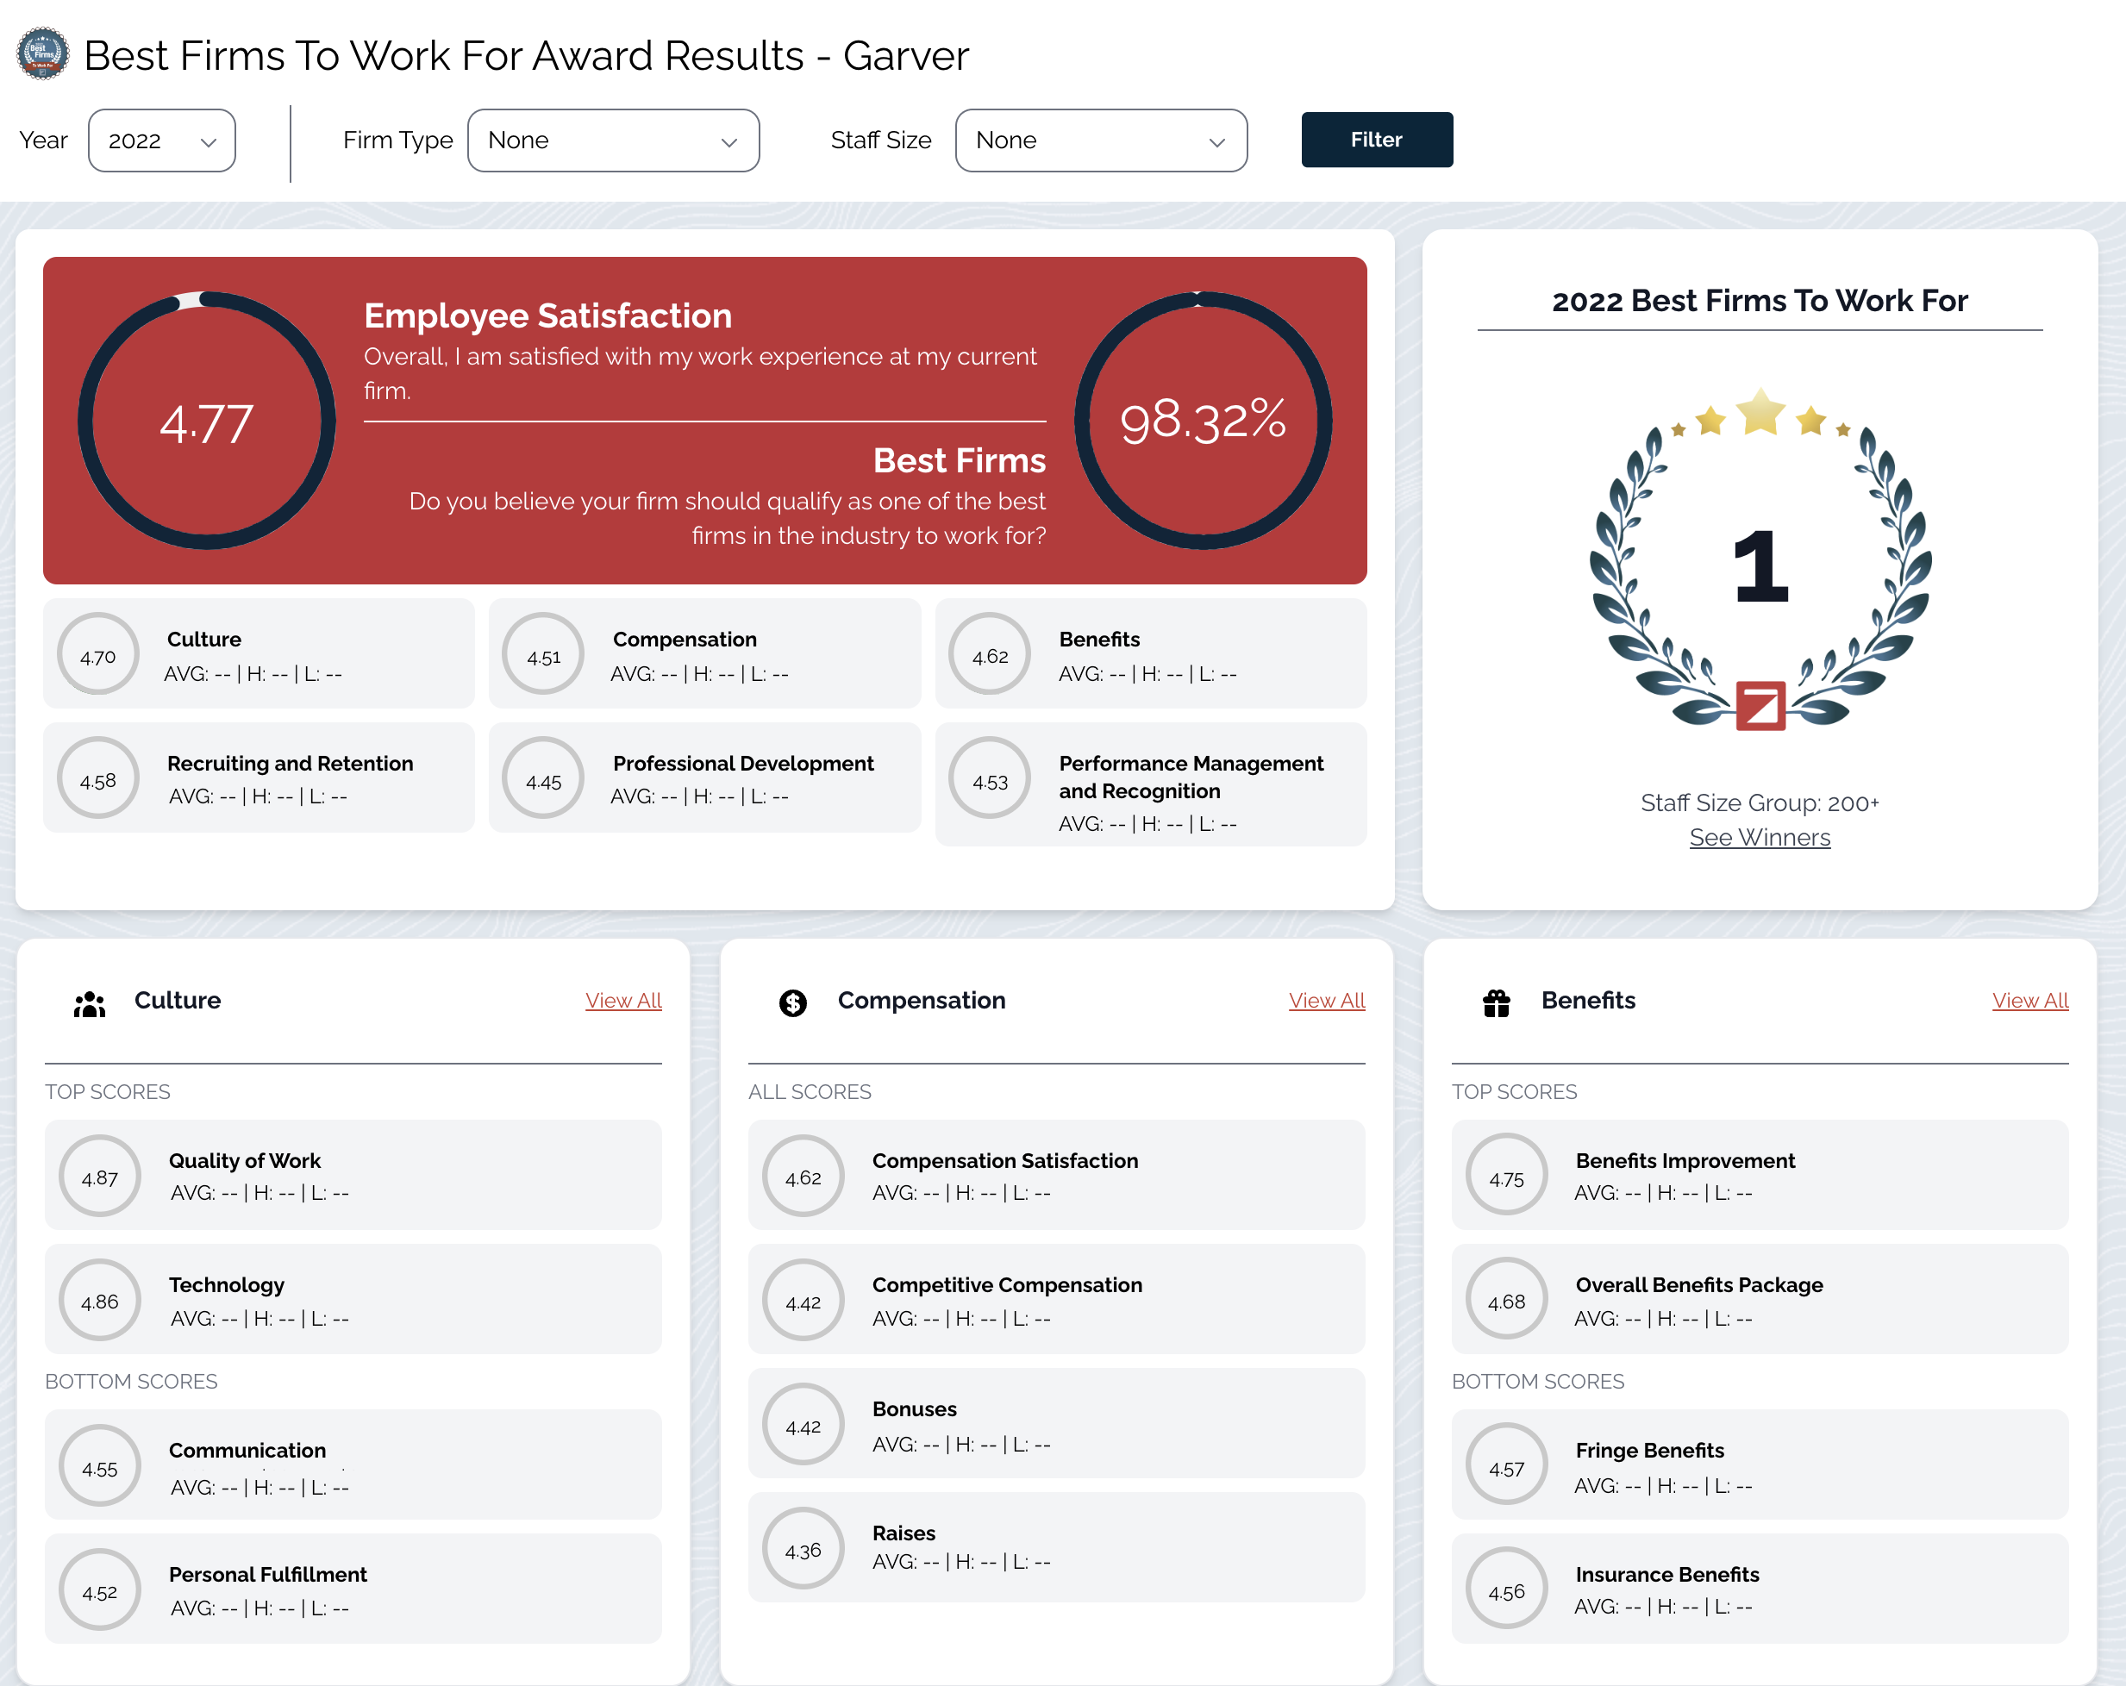
Task: Click the Filter button
Action: click(1377, 140)
